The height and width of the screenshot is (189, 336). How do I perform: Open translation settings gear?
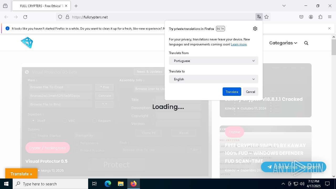point(255,29)
